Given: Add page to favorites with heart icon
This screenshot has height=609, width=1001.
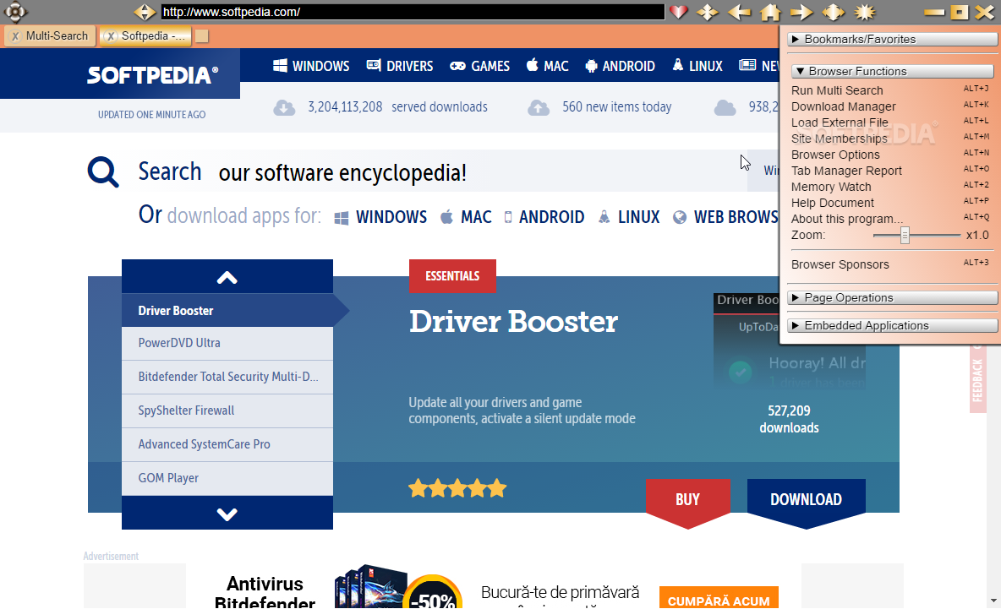Looking at the screenshot, I should pyautogui.click(x=679, y=12).
